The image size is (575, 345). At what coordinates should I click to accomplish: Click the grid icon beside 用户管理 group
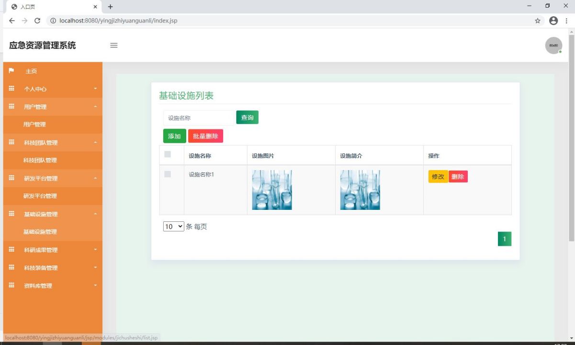tap(11, 106)
